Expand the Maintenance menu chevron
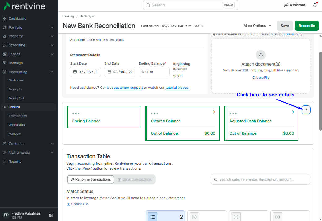The width and height of the screenshot is (322, 221). click(x=52, y=153)
